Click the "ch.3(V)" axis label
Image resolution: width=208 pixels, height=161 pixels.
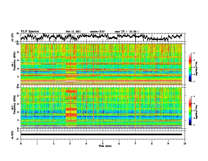(13, 135)
